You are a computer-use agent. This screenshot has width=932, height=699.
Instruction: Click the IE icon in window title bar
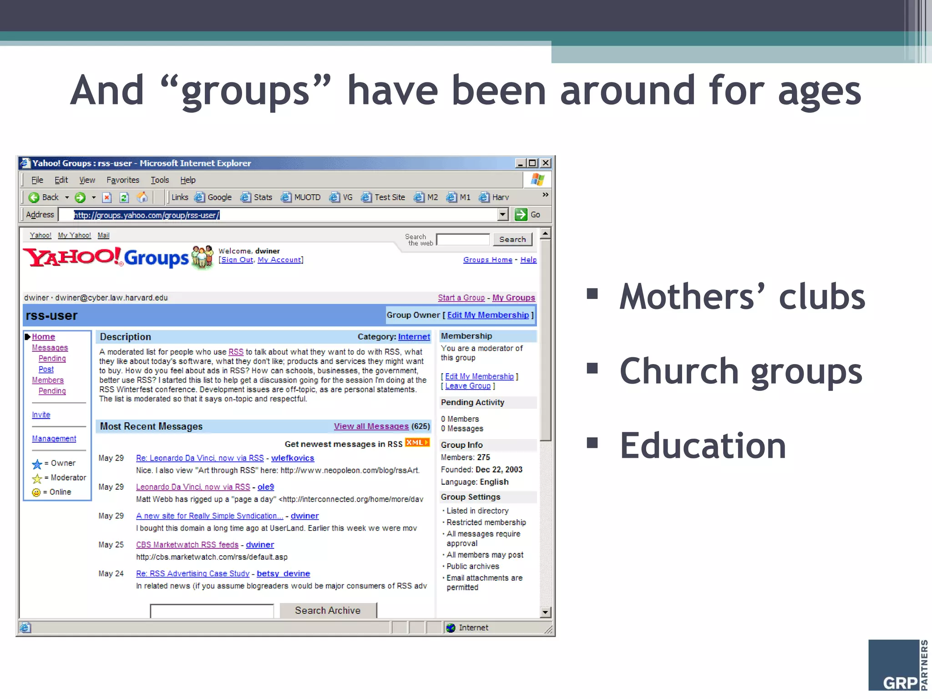(x=25, y=163)
